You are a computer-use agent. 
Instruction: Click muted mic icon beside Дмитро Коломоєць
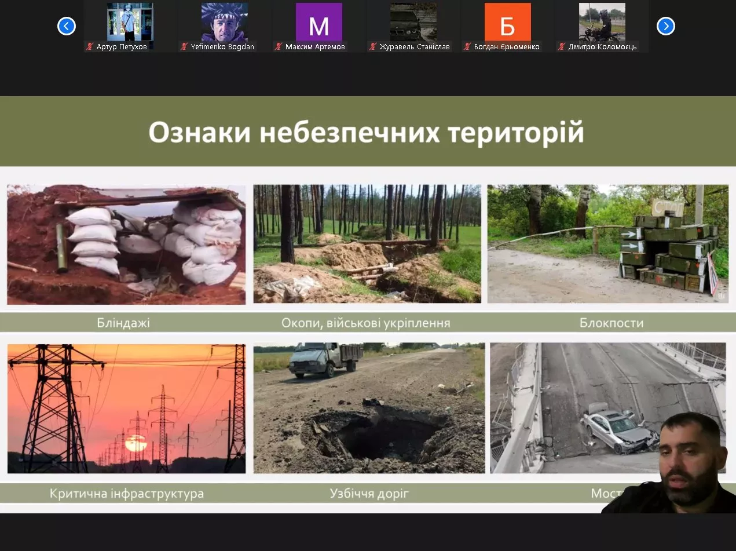pyautogui.click(x=562, y=47)
